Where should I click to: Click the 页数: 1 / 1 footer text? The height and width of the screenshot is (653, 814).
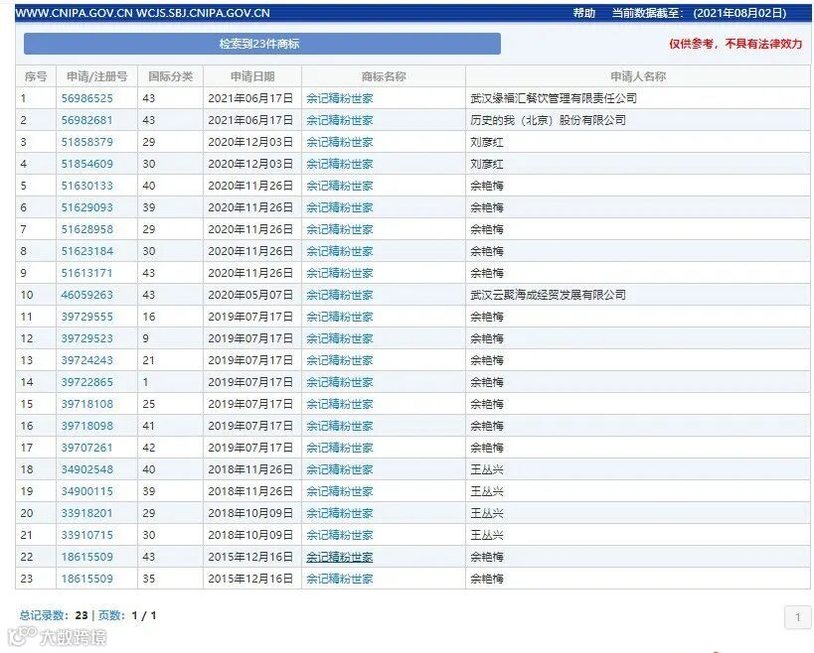click(127, 615)
